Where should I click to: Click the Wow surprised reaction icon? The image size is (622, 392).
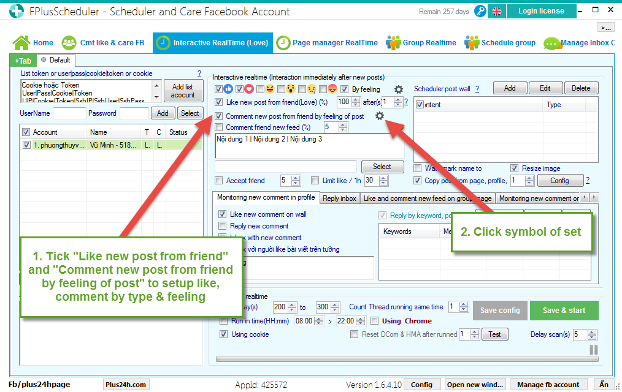[291, 89]
